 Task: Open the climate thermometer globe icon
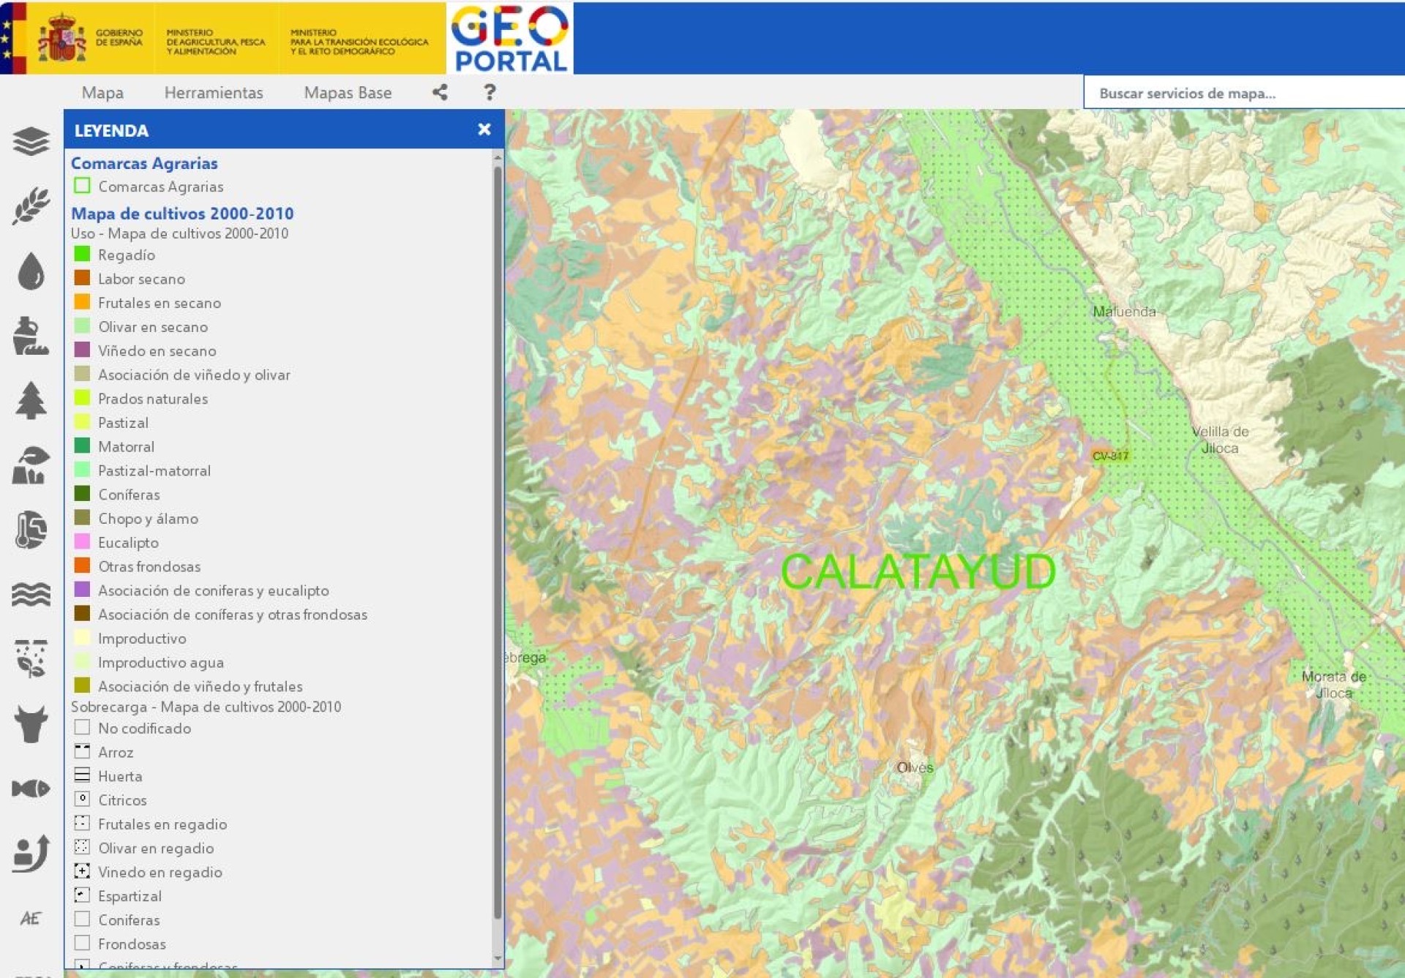(31, 530)
